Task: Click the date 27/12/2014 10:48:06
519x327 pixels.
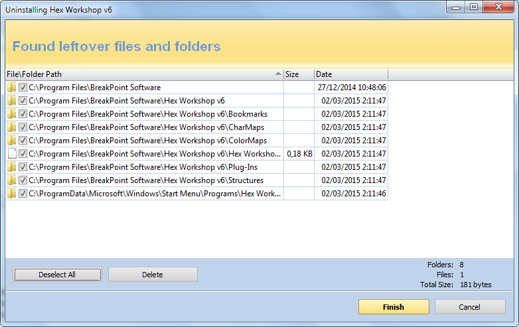Action: coord(352,88)
